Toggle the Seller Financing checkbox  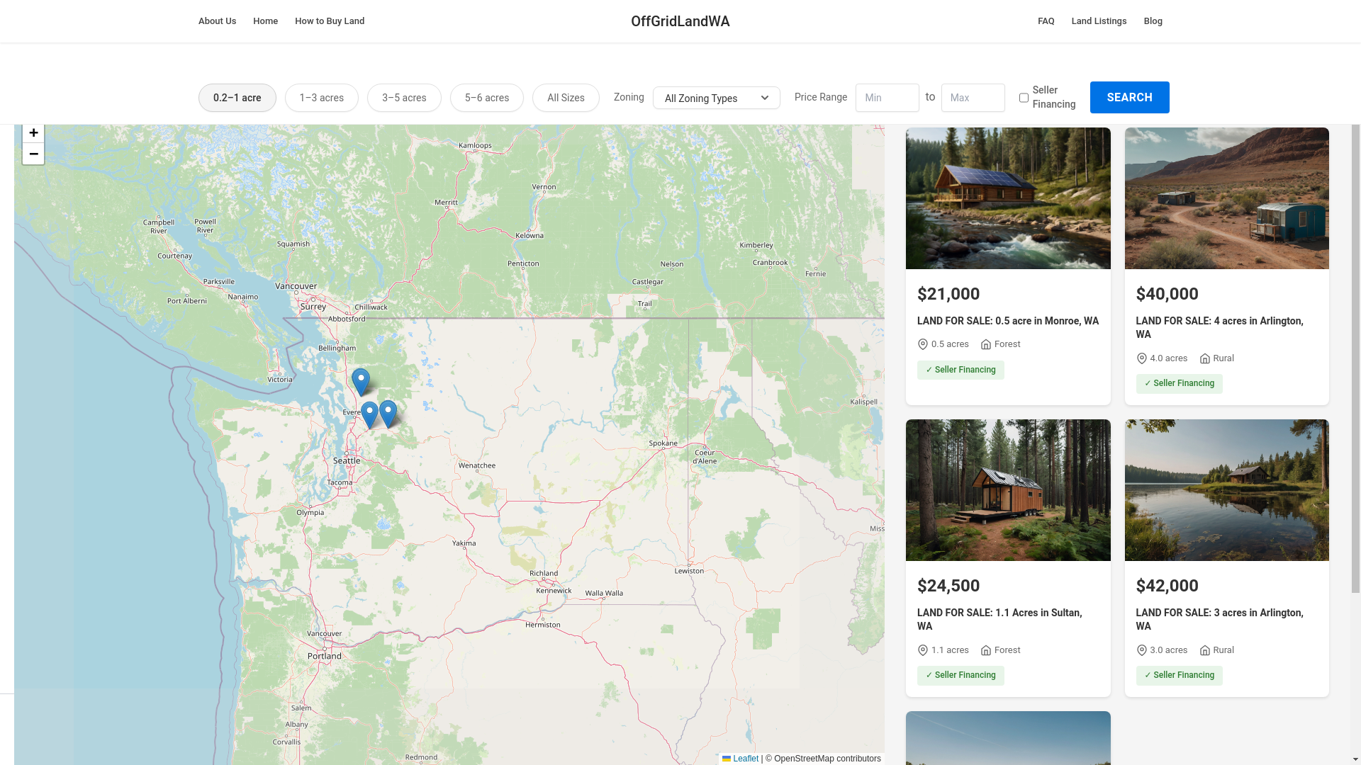click(x=1024, y=98)
